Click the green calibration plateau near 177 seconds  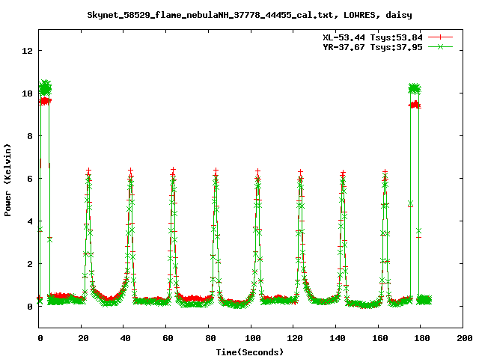point(415,89)
